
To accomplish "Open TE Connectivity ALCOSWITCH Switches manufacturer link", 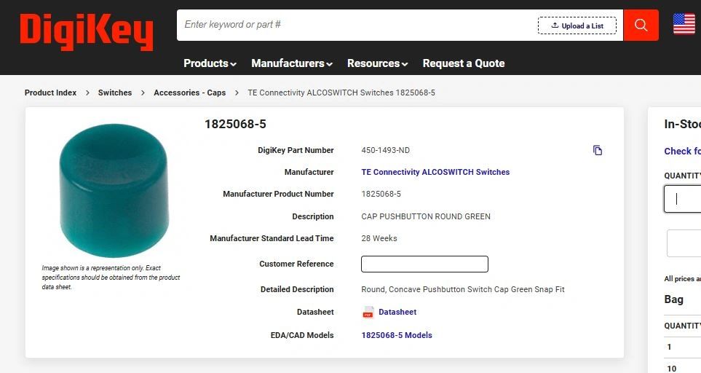I will pos(435,173).
